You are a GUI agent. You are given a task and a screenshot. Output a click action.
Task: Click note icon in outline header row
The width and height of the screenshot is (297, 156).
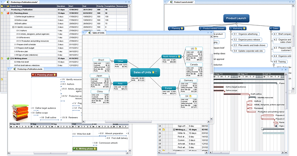(2, 6)
